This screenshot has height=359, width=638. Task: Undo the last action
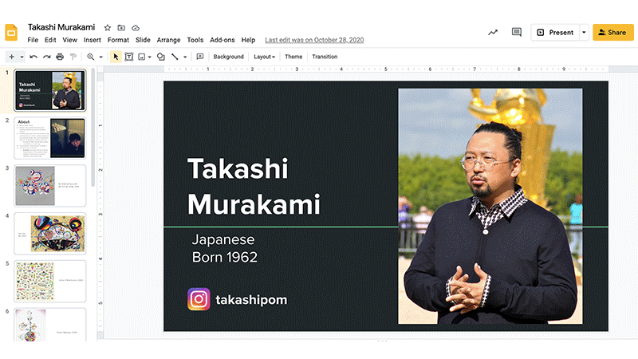(33, 57)
